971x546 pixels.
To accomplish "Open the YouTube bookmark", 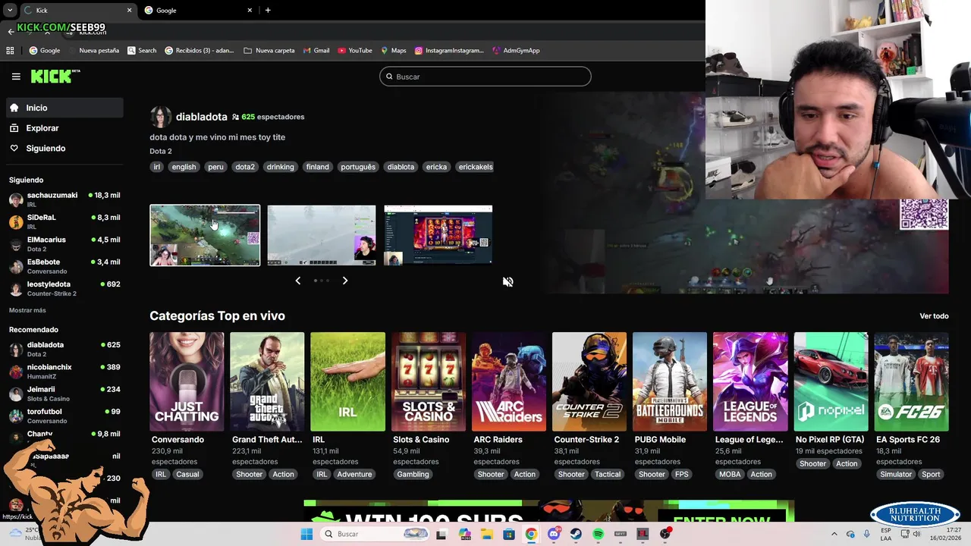I will 355,51.
